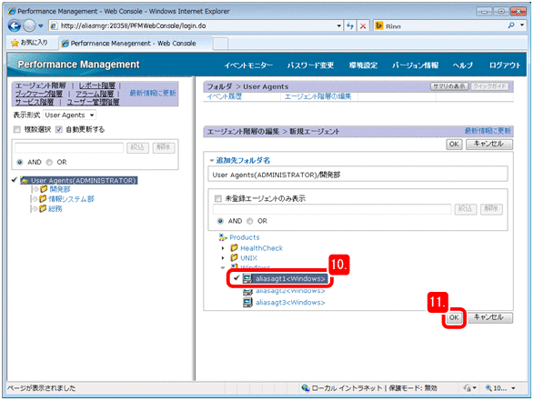
Task: Open the search provider dropdown arrow
Action: point(522,25)
